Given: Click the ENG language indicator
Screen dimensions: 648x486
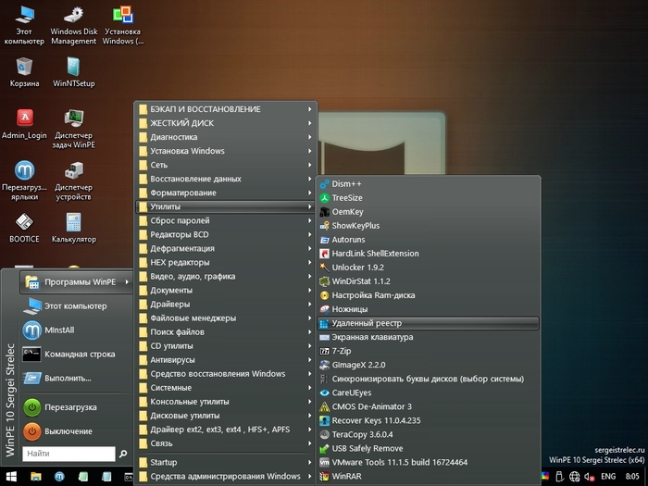Looking at the screenshot, I should point(608,477).
